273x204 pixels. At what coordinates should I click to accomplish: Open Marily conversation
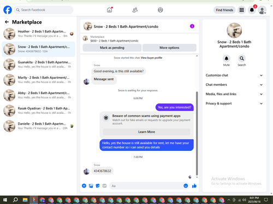38,80
